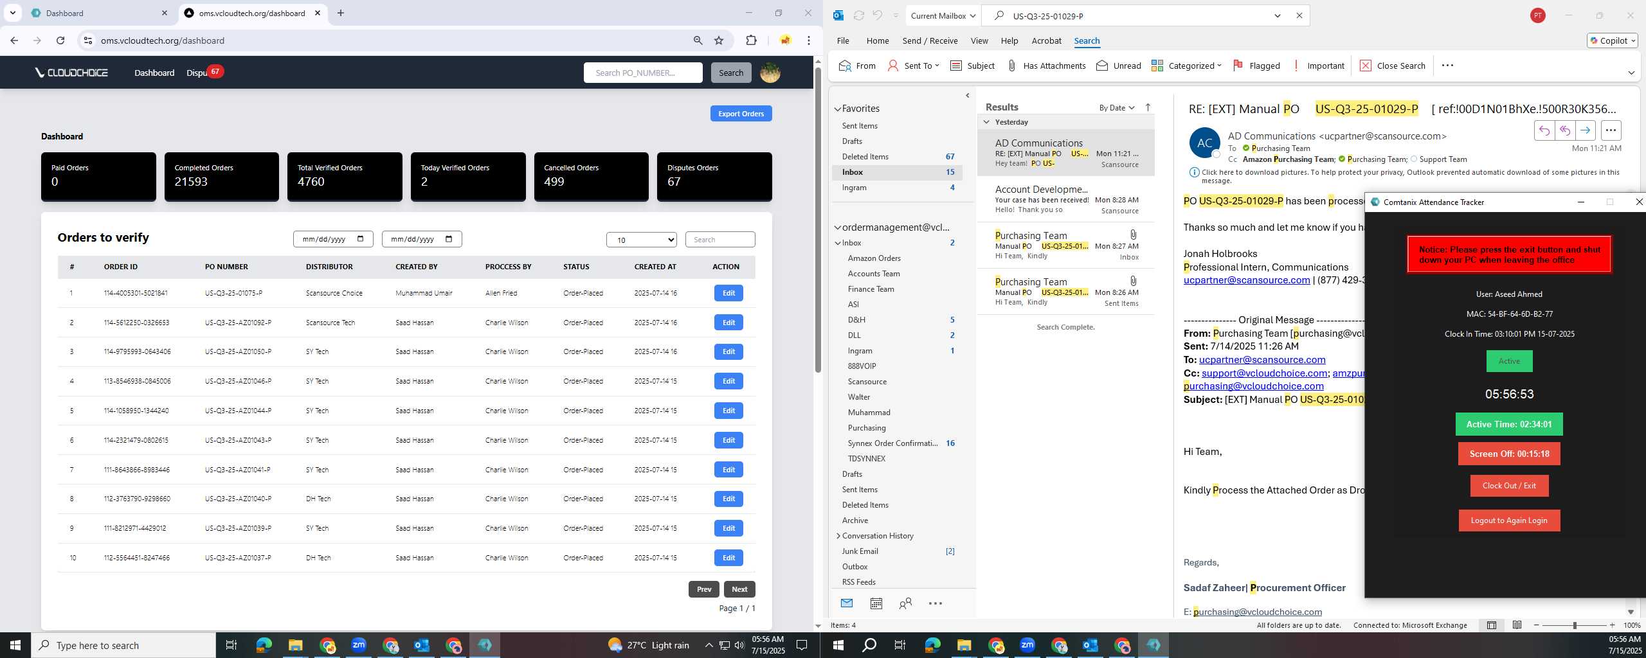Open AD Communications email result

(x=1066, y=153)
